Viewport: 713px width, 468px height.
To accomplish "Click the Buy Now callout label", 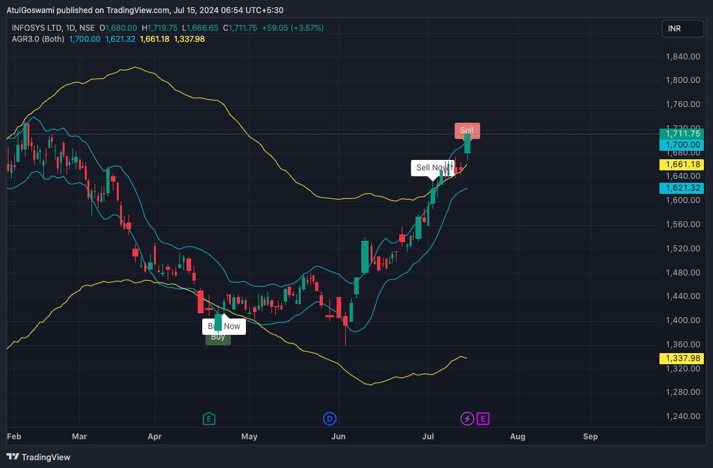I will pos(224,326).
